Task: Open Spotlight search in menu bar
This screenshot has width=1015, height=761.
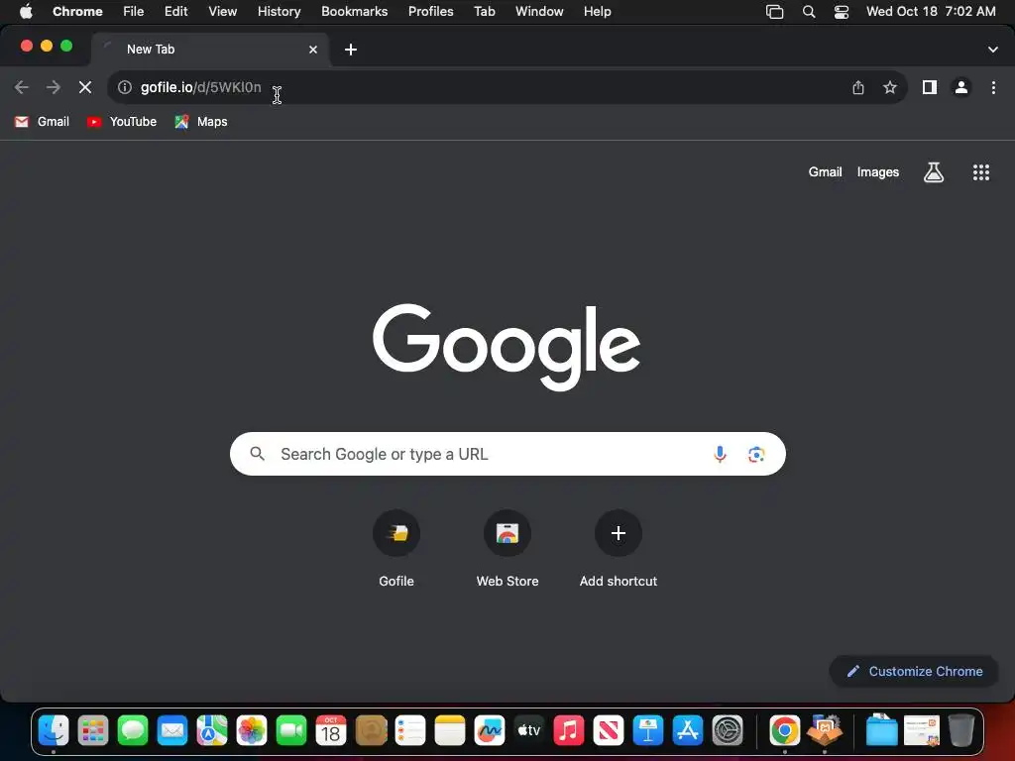Action: [809, 12]
